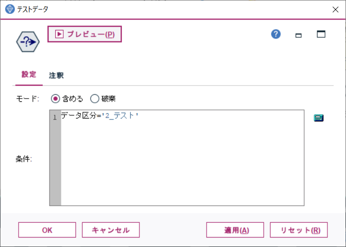The width and height of the screenshot is (346, 247).
Task: Open help with the blue question mark icon
Action: pyautogui.click(x=276, y=34)
